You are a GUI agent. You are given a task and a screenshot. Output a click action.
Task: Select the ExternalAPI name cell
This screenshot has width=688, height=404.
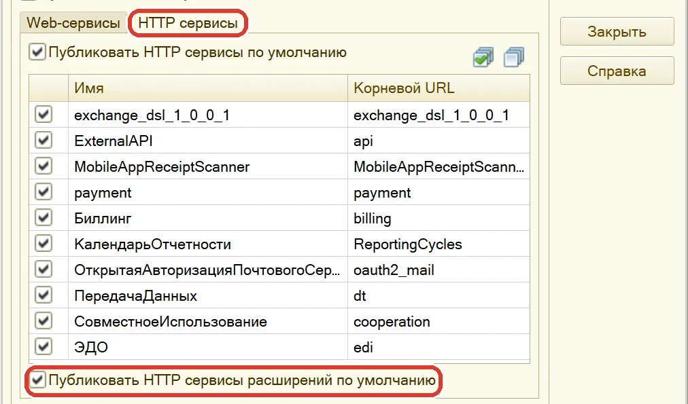[208, 141]
